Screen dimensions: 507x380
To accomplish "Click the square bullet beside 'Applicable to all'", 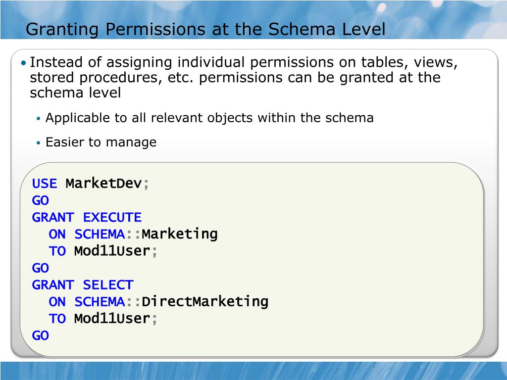I will [39, 119].
